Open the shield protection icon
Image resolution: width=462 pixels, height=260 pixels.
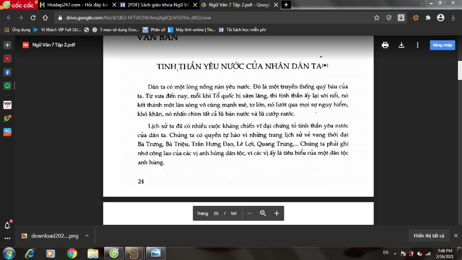(389, 18)
